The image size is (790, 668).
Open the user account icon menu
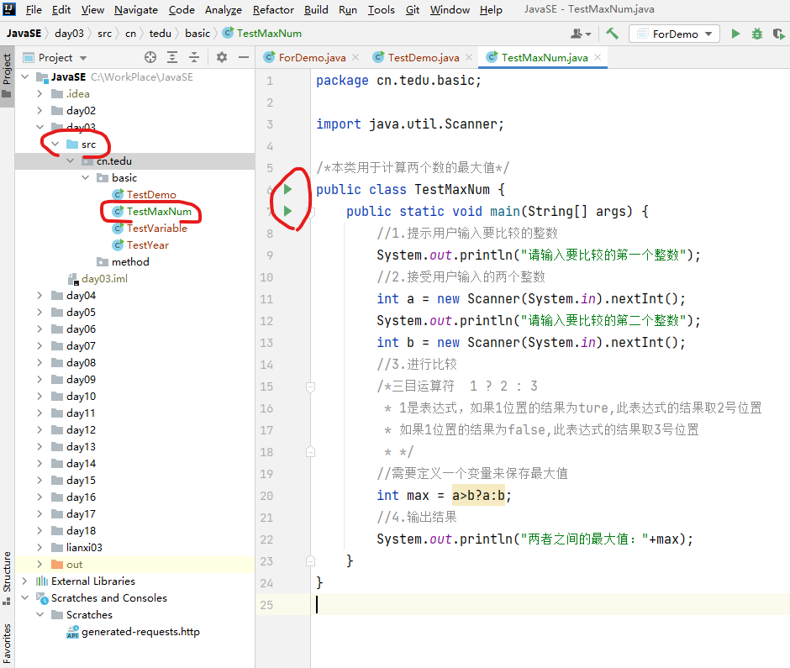coord(581,34)
